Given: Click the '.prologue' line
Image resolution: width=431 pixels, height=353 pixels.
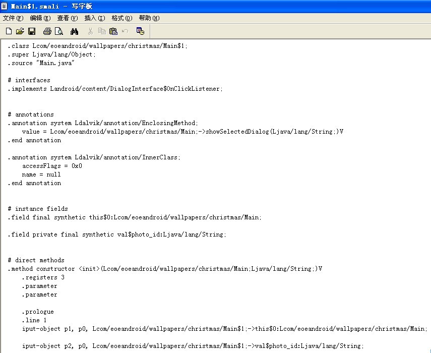Looking at the screenshot, I should pos(38,312).
